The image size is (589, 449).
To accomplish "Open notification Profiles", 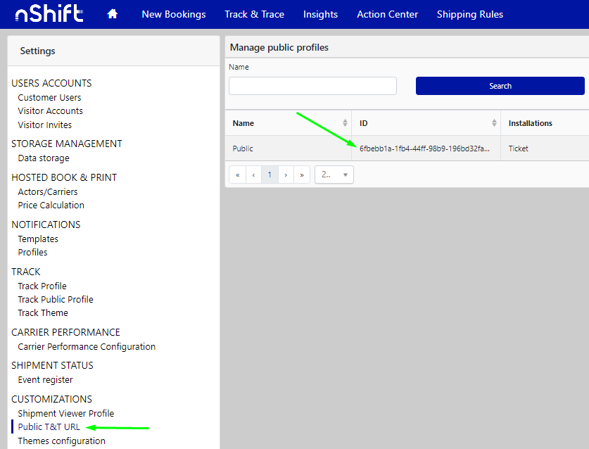I will 32,252.
